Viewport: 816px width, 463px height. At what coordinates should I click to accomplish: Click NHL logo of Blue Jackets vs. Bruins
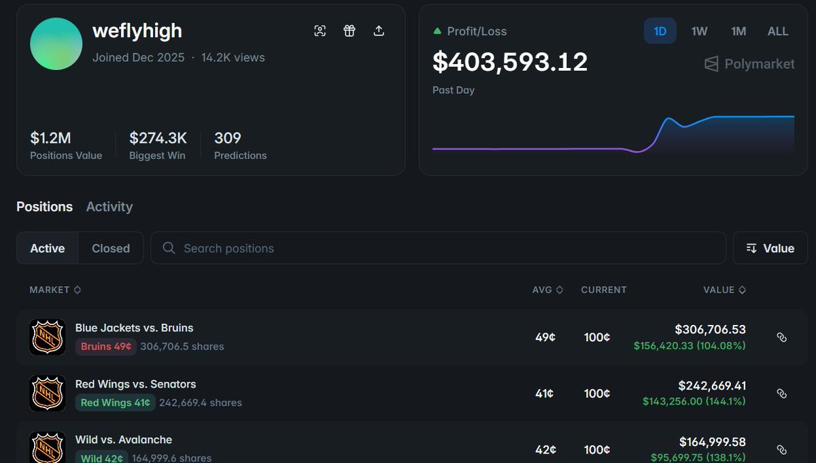(x=48, y=337)
